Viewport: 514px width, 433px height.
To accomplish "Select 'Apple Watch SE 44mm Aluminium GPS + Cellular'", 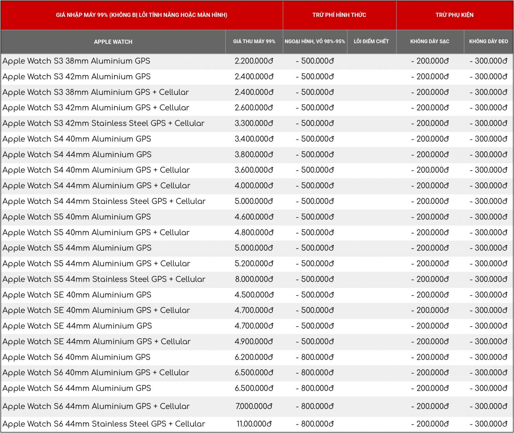I will click(96, 342).
